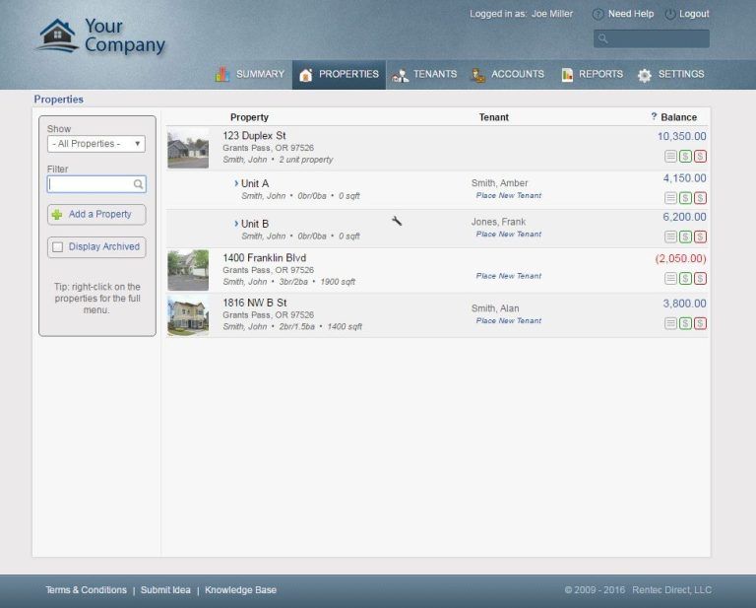Screen dimensions: 756x608
Task: Click red dollar icon for 123 Duplex St
Action: tap(700, 157)
